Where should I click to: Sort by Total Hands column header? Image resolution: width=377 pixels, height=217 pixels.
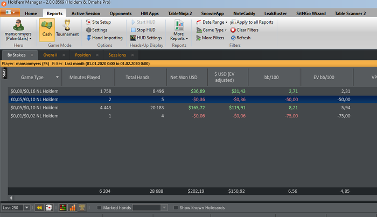137,77
